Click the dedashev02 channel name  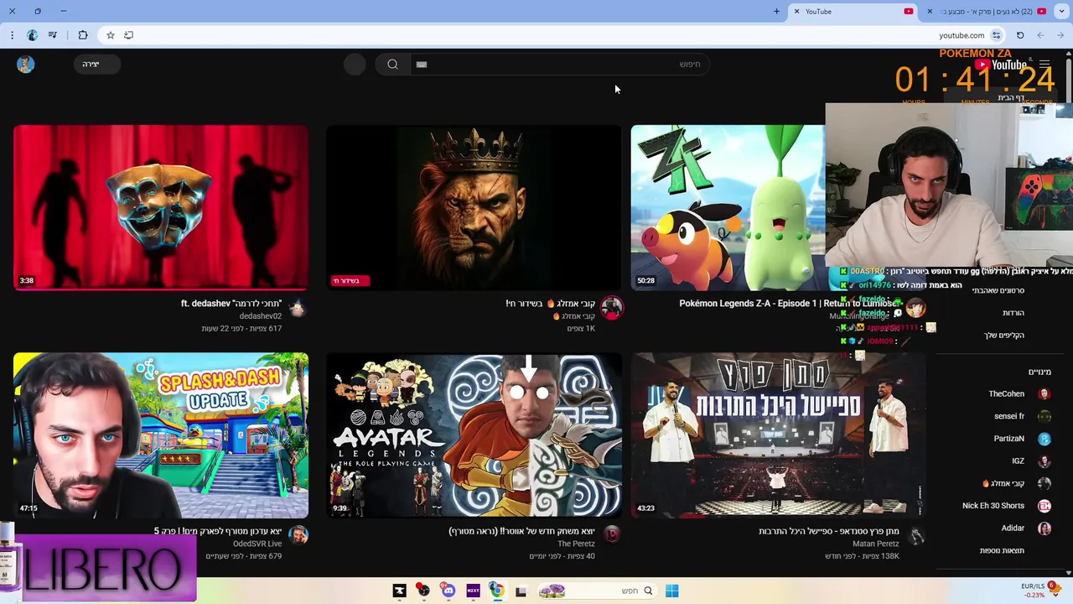(260, 316)
